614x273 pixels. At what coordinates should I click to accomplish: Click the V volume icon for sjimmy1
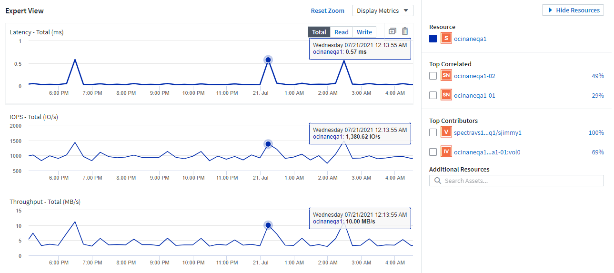[x=445, y=132]
